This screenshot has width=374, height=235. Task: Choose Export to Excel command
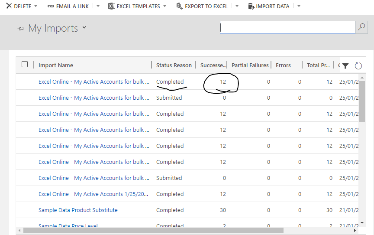click(x=206, y=6)
